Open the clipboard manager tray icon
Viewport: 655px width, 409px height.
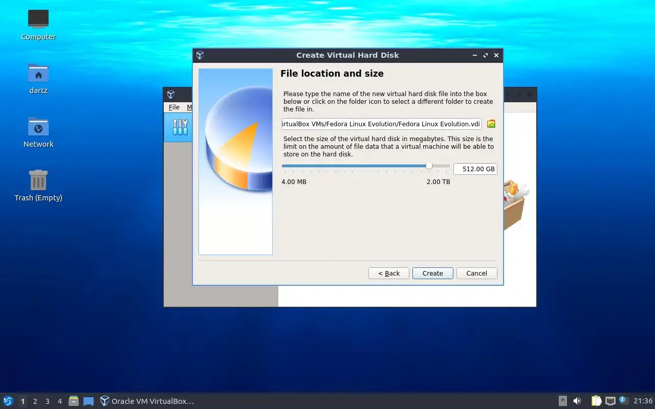pyautogui.click(x=596, y=401)
